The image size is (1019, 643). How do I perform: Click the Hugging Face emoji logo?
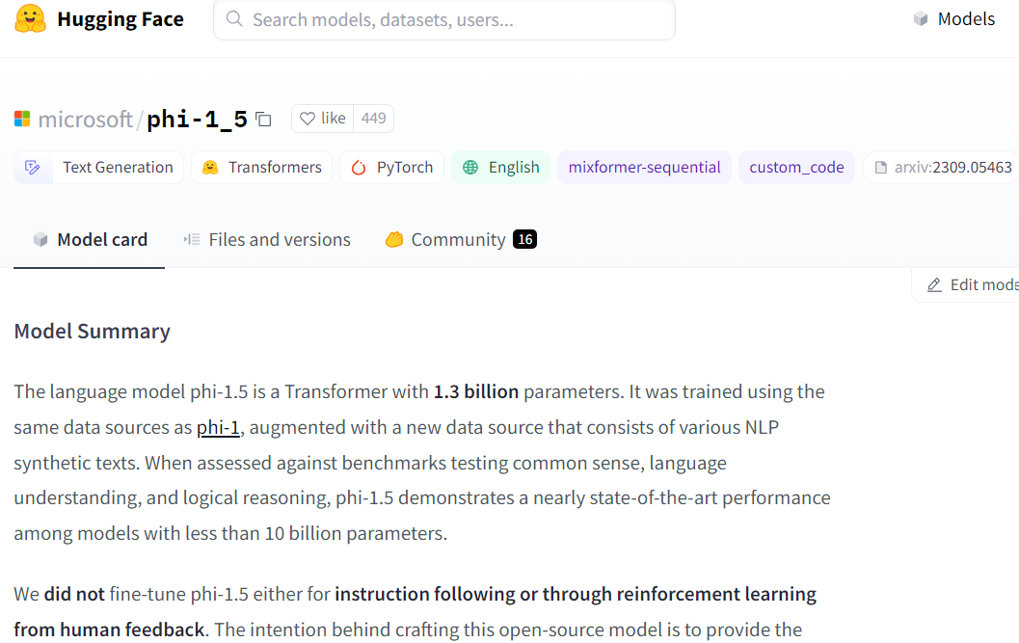(31, 19)
